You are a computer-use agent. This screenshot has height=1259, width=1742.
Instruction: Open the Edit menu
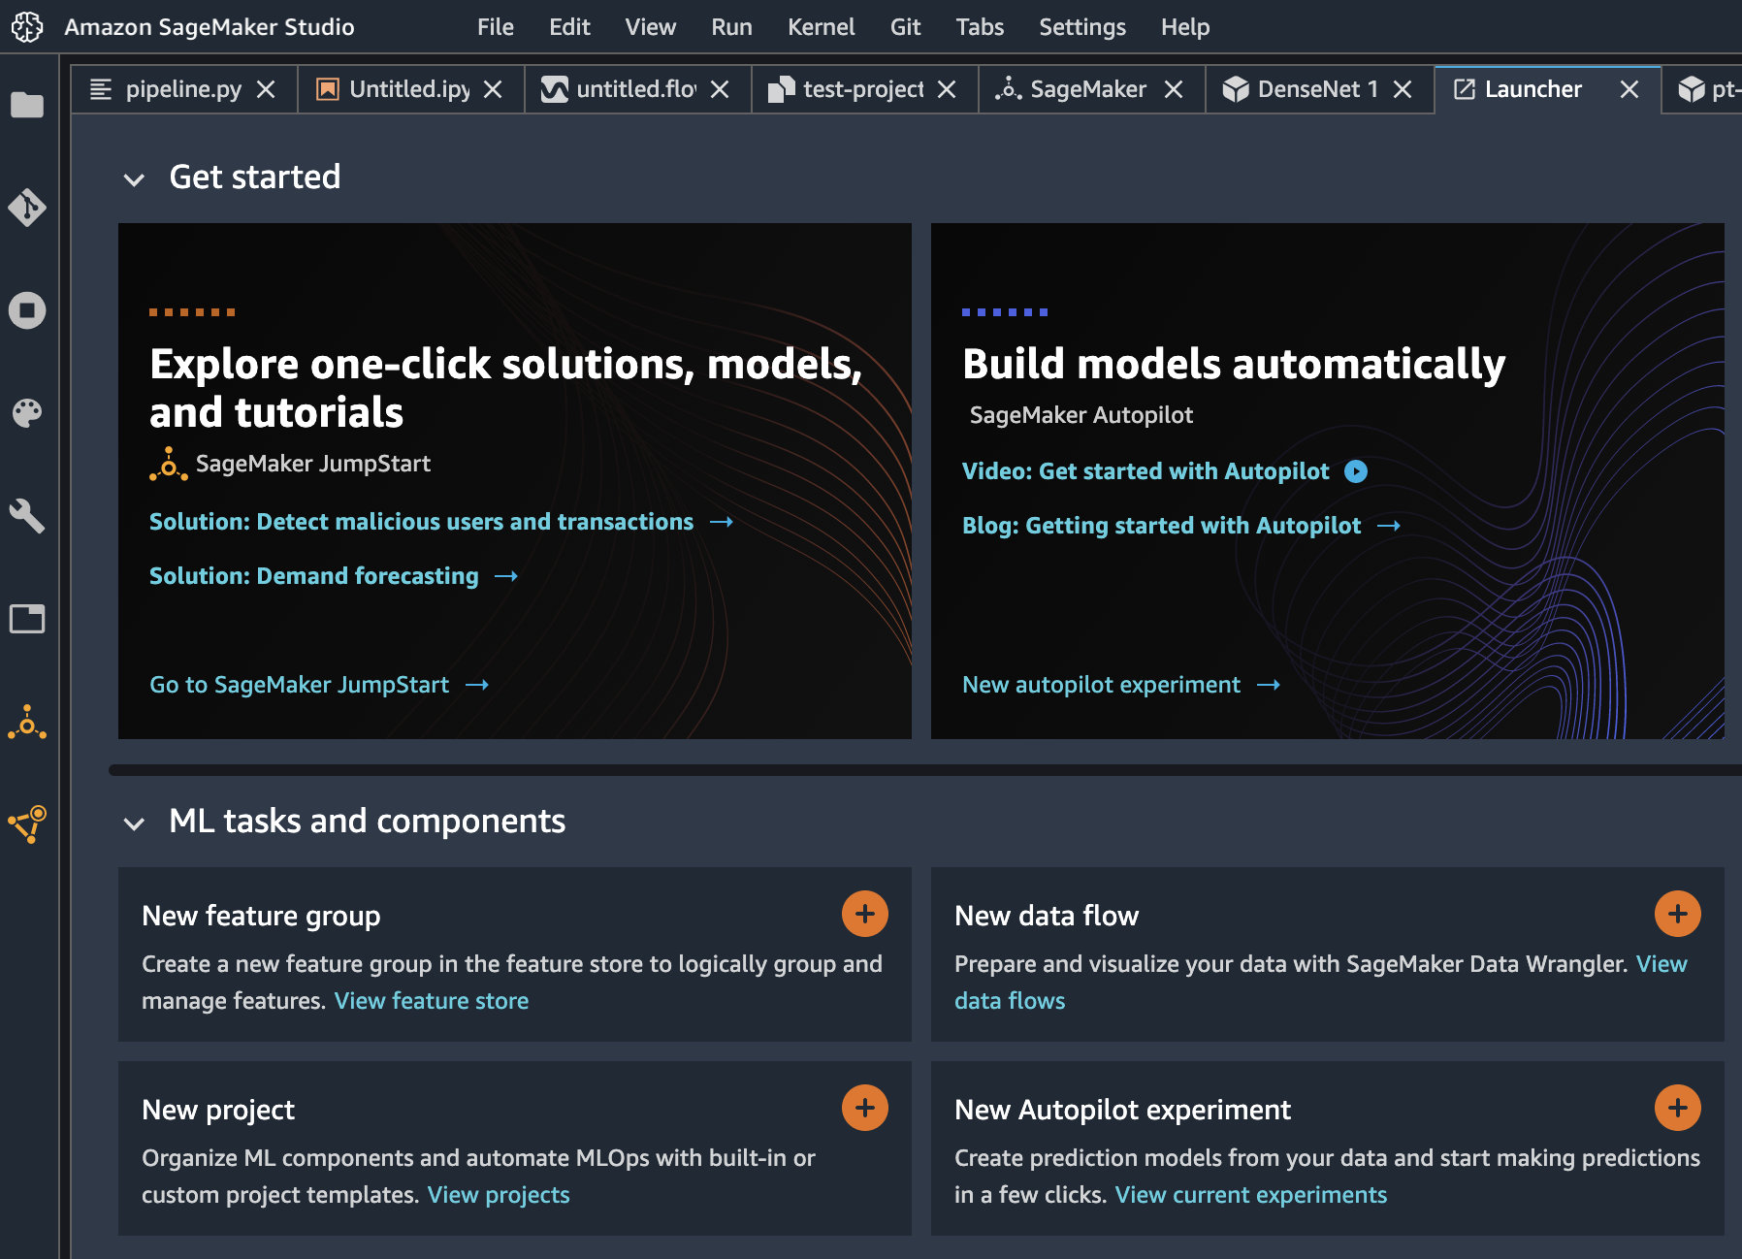[x=569, y=27]
